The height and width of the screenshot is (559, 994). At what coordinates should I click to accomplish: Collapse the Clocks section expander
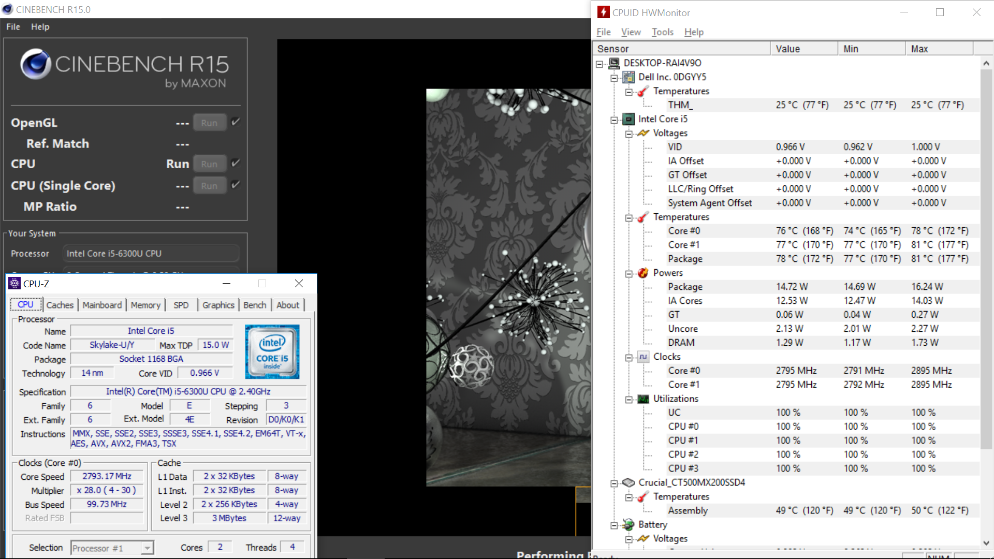coord(628,357)
